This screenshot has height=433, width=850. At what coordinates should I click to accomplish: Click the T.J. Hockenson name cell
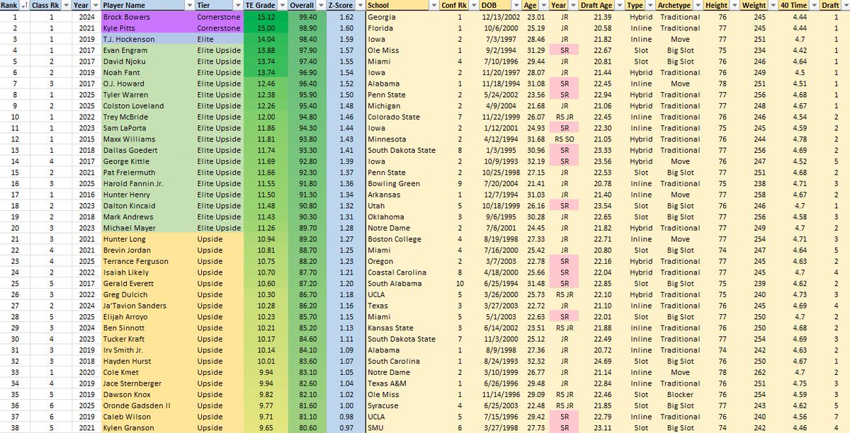tap(147, 39)
